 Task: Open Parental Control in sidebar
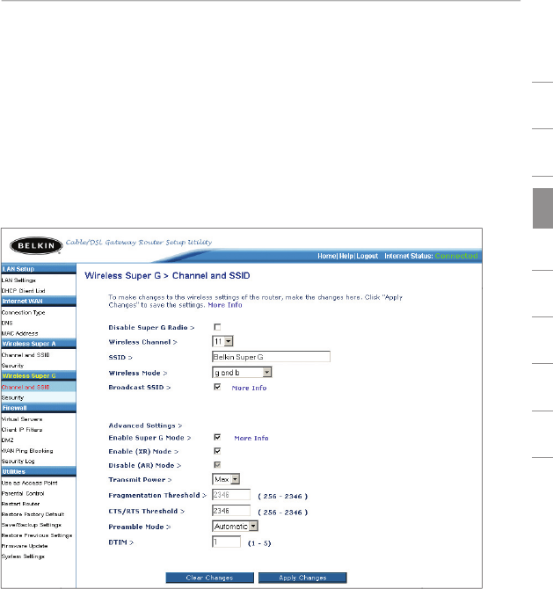pyautogui.click(x=23, y=493)
